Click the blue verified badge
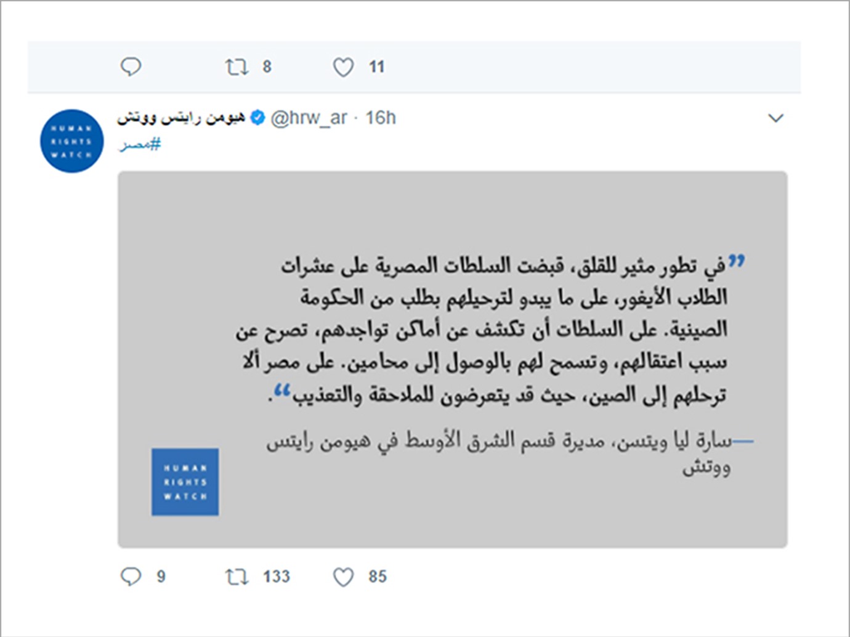850x637 pixels. (258, 117)
